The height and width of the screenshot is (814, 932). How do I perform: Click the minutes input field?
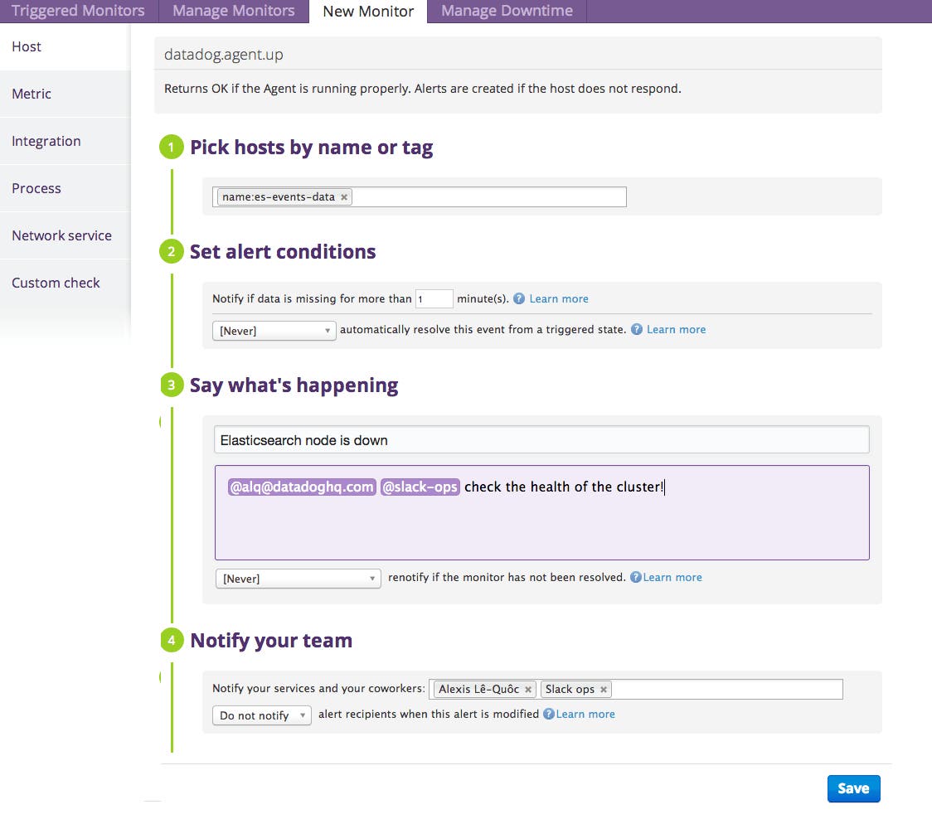[434, 298]
